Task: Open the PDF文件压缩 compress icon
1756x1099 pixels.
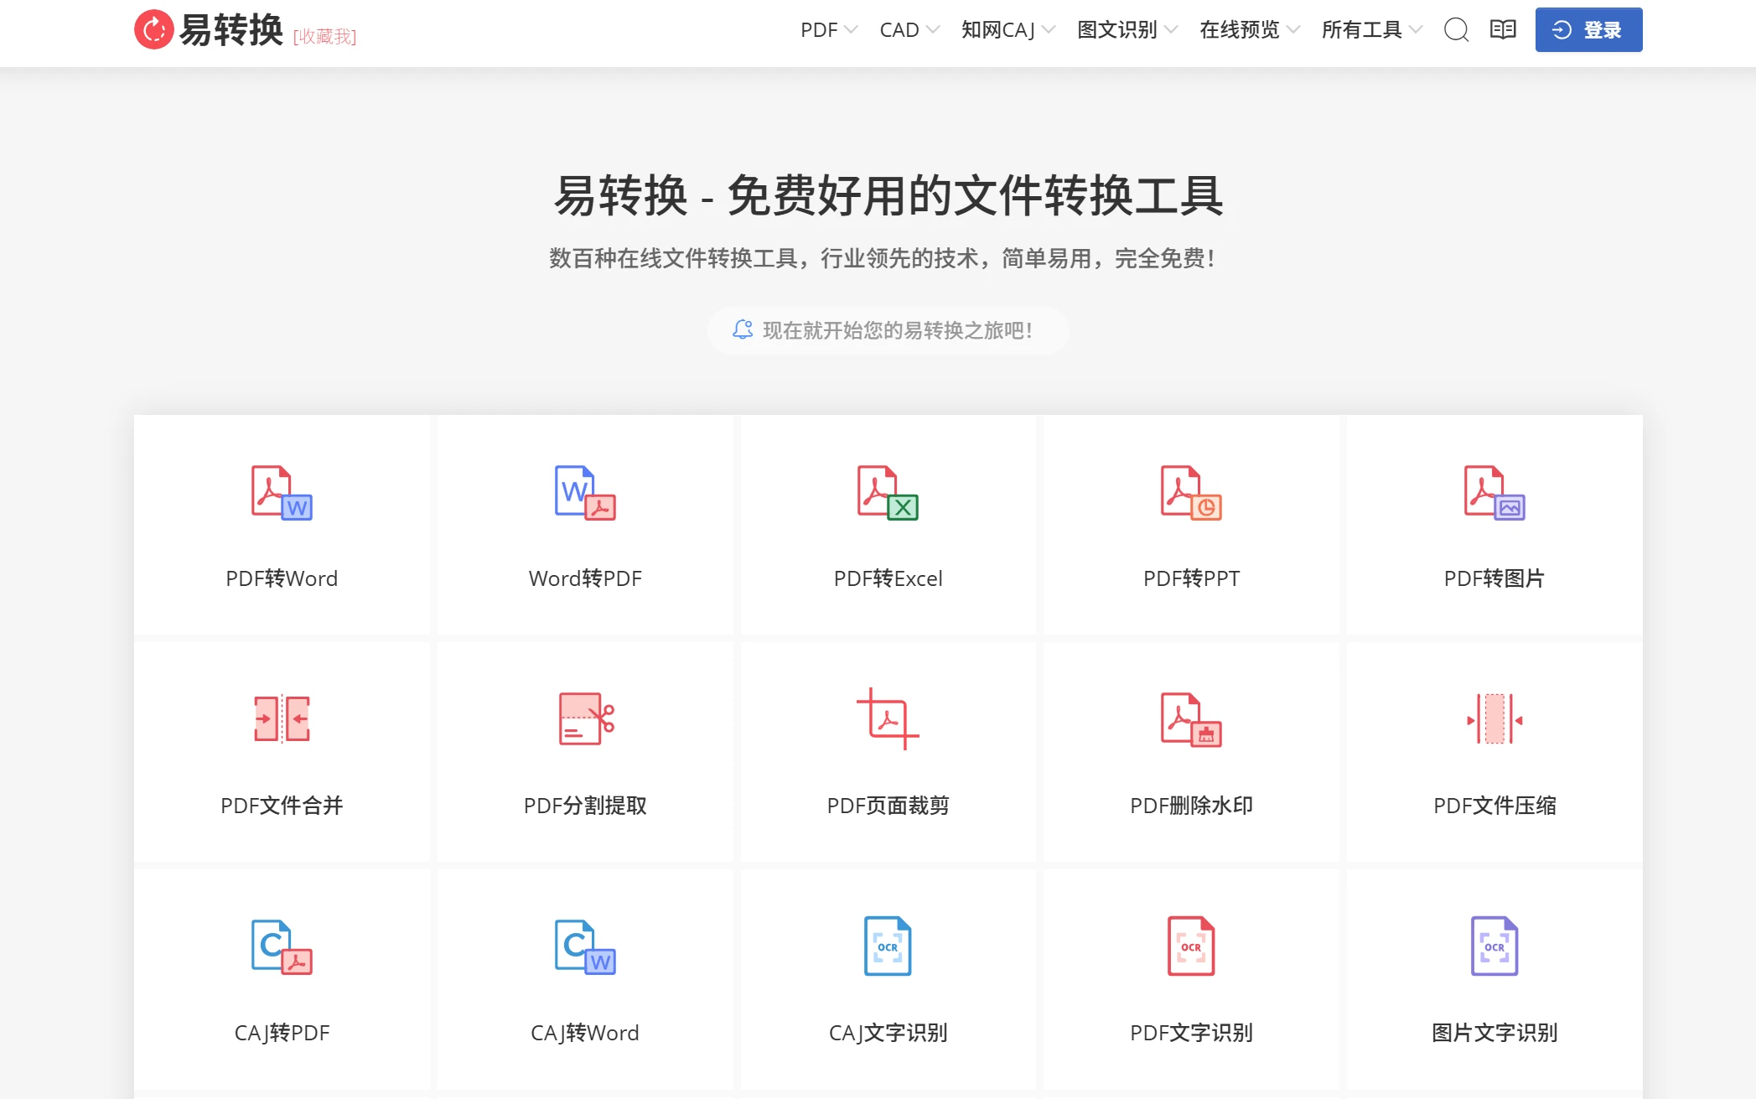Action: pyautogui.click(x=1494, y=718)
